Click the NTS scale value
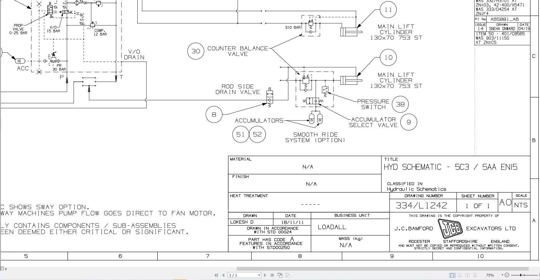540x280 pixels. (x=521, y=205)
